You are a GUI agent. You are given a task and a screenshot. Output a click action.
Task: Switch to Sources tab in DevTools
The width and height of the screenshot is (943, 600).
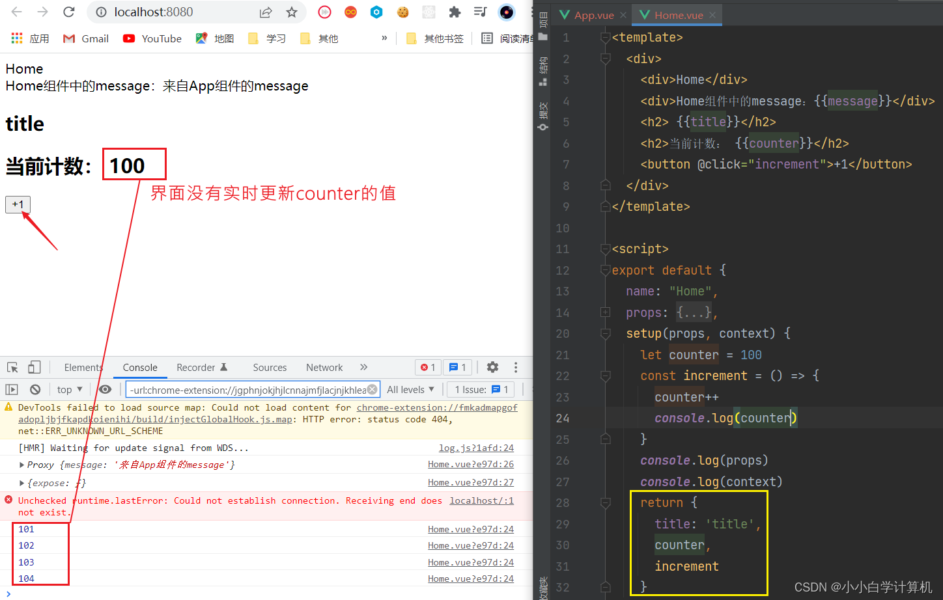pos(270,368)
